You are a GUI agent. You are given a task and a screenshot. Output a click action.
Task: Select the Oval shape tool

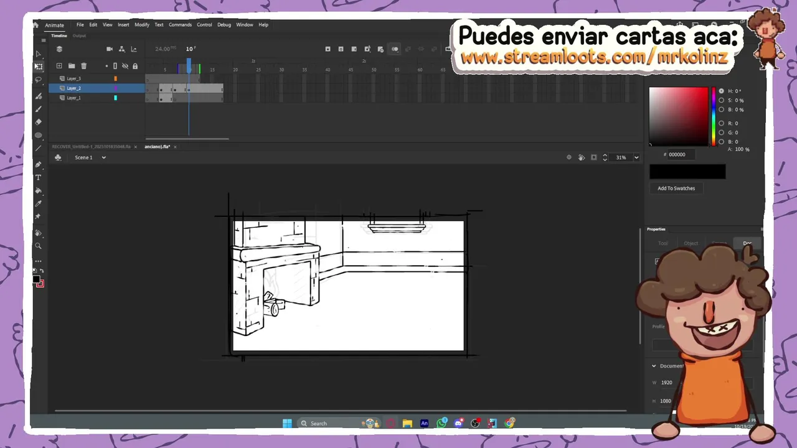pyautogui.click(x=38, y=135)
